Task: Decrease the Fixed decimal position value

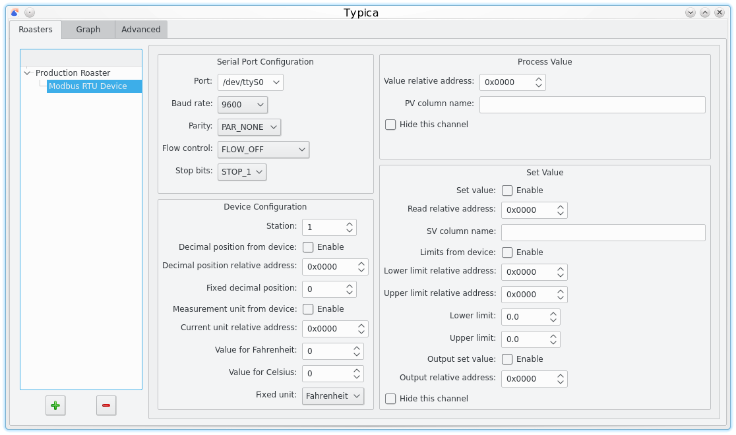Action: [350, 293]
